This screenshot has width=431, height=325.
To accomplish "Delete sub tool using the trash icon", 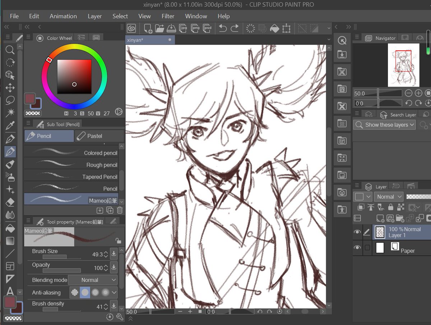I will [120, 210].
